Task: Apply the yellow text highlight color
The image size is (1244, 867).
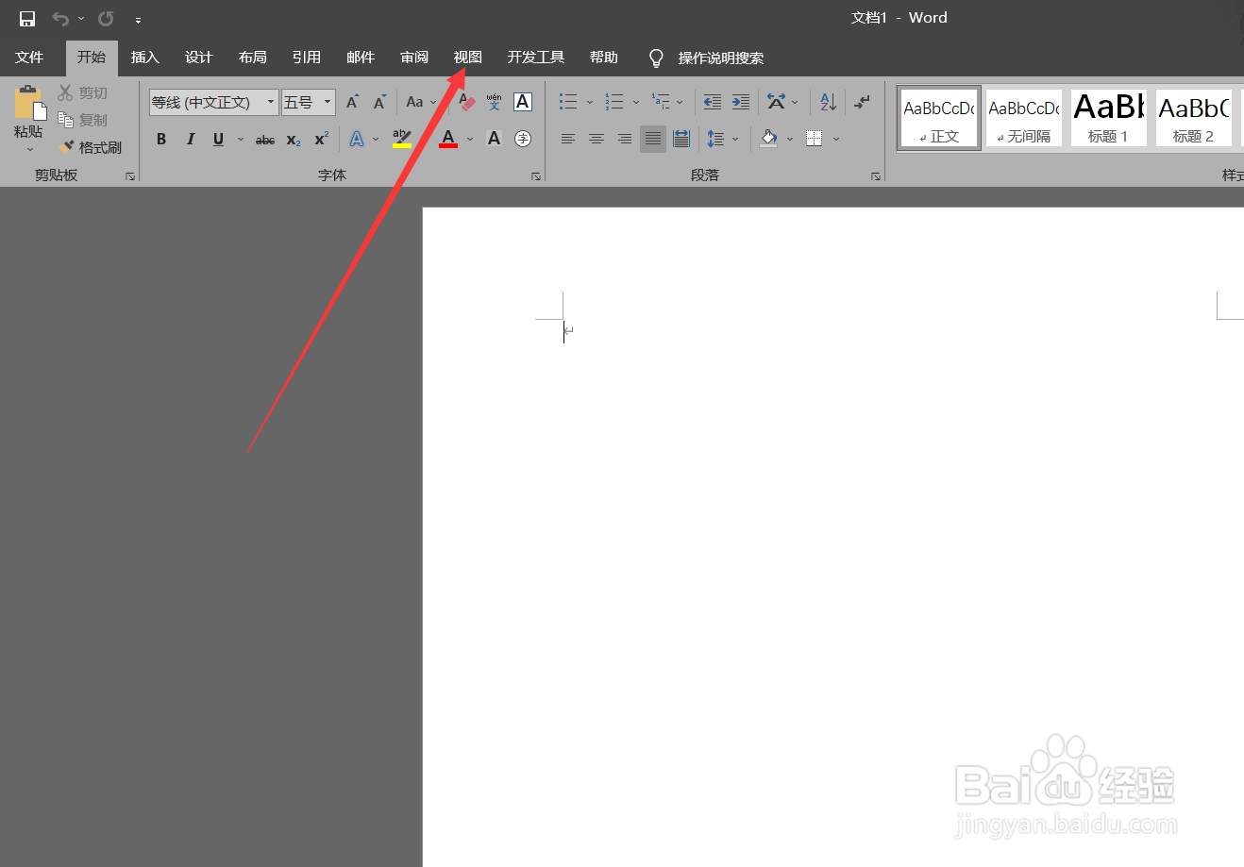Action: pyautogui.click(x=402, y=139)
